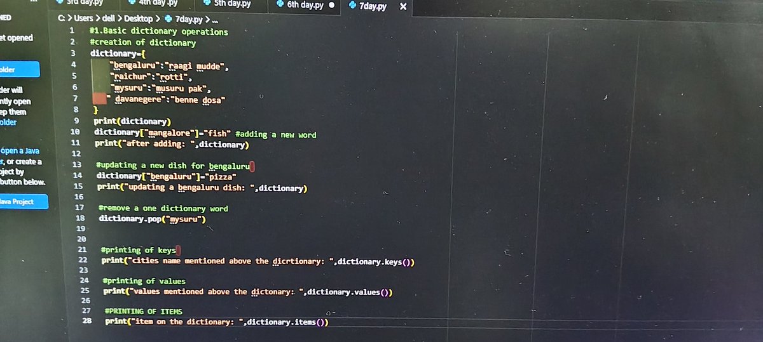The height and width of the screenshot is (342, 763).
Task: Click the blue Open Folder button in the sidebar
Action: coord(19,70)
